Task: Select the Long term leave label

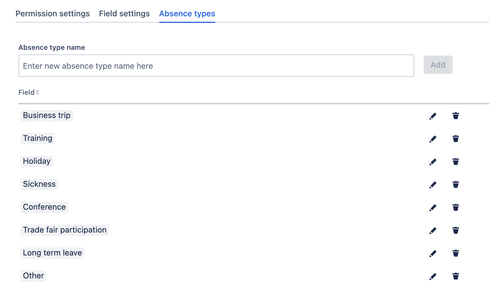Action: (x=52, y=253)
